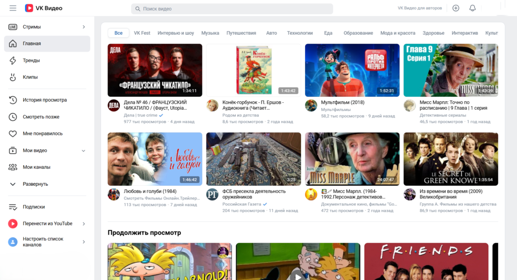This screenshot has height=280, width=517.
Task: Open title Любовь и голуби (1984)
Action: tap(150, 191)
